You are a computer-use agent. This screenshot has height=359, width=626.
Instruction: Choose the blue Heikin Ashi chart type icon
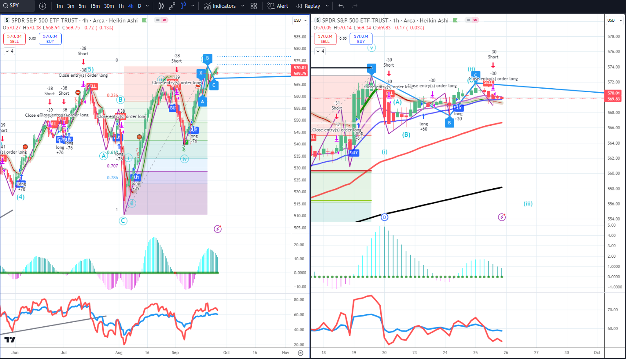tap(183, 6)
